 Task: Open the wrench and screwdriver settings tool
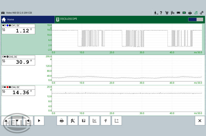pos(73,121)
